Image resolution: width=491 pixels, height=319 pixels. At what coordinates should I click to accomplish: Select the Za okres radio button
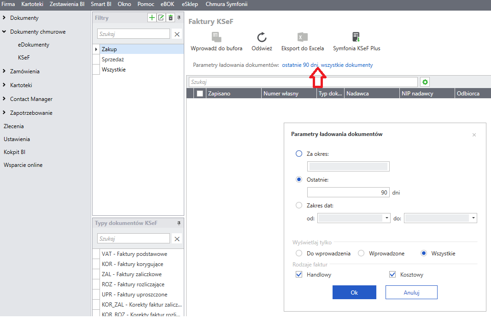pyautogui.click(x=299, y=154)
